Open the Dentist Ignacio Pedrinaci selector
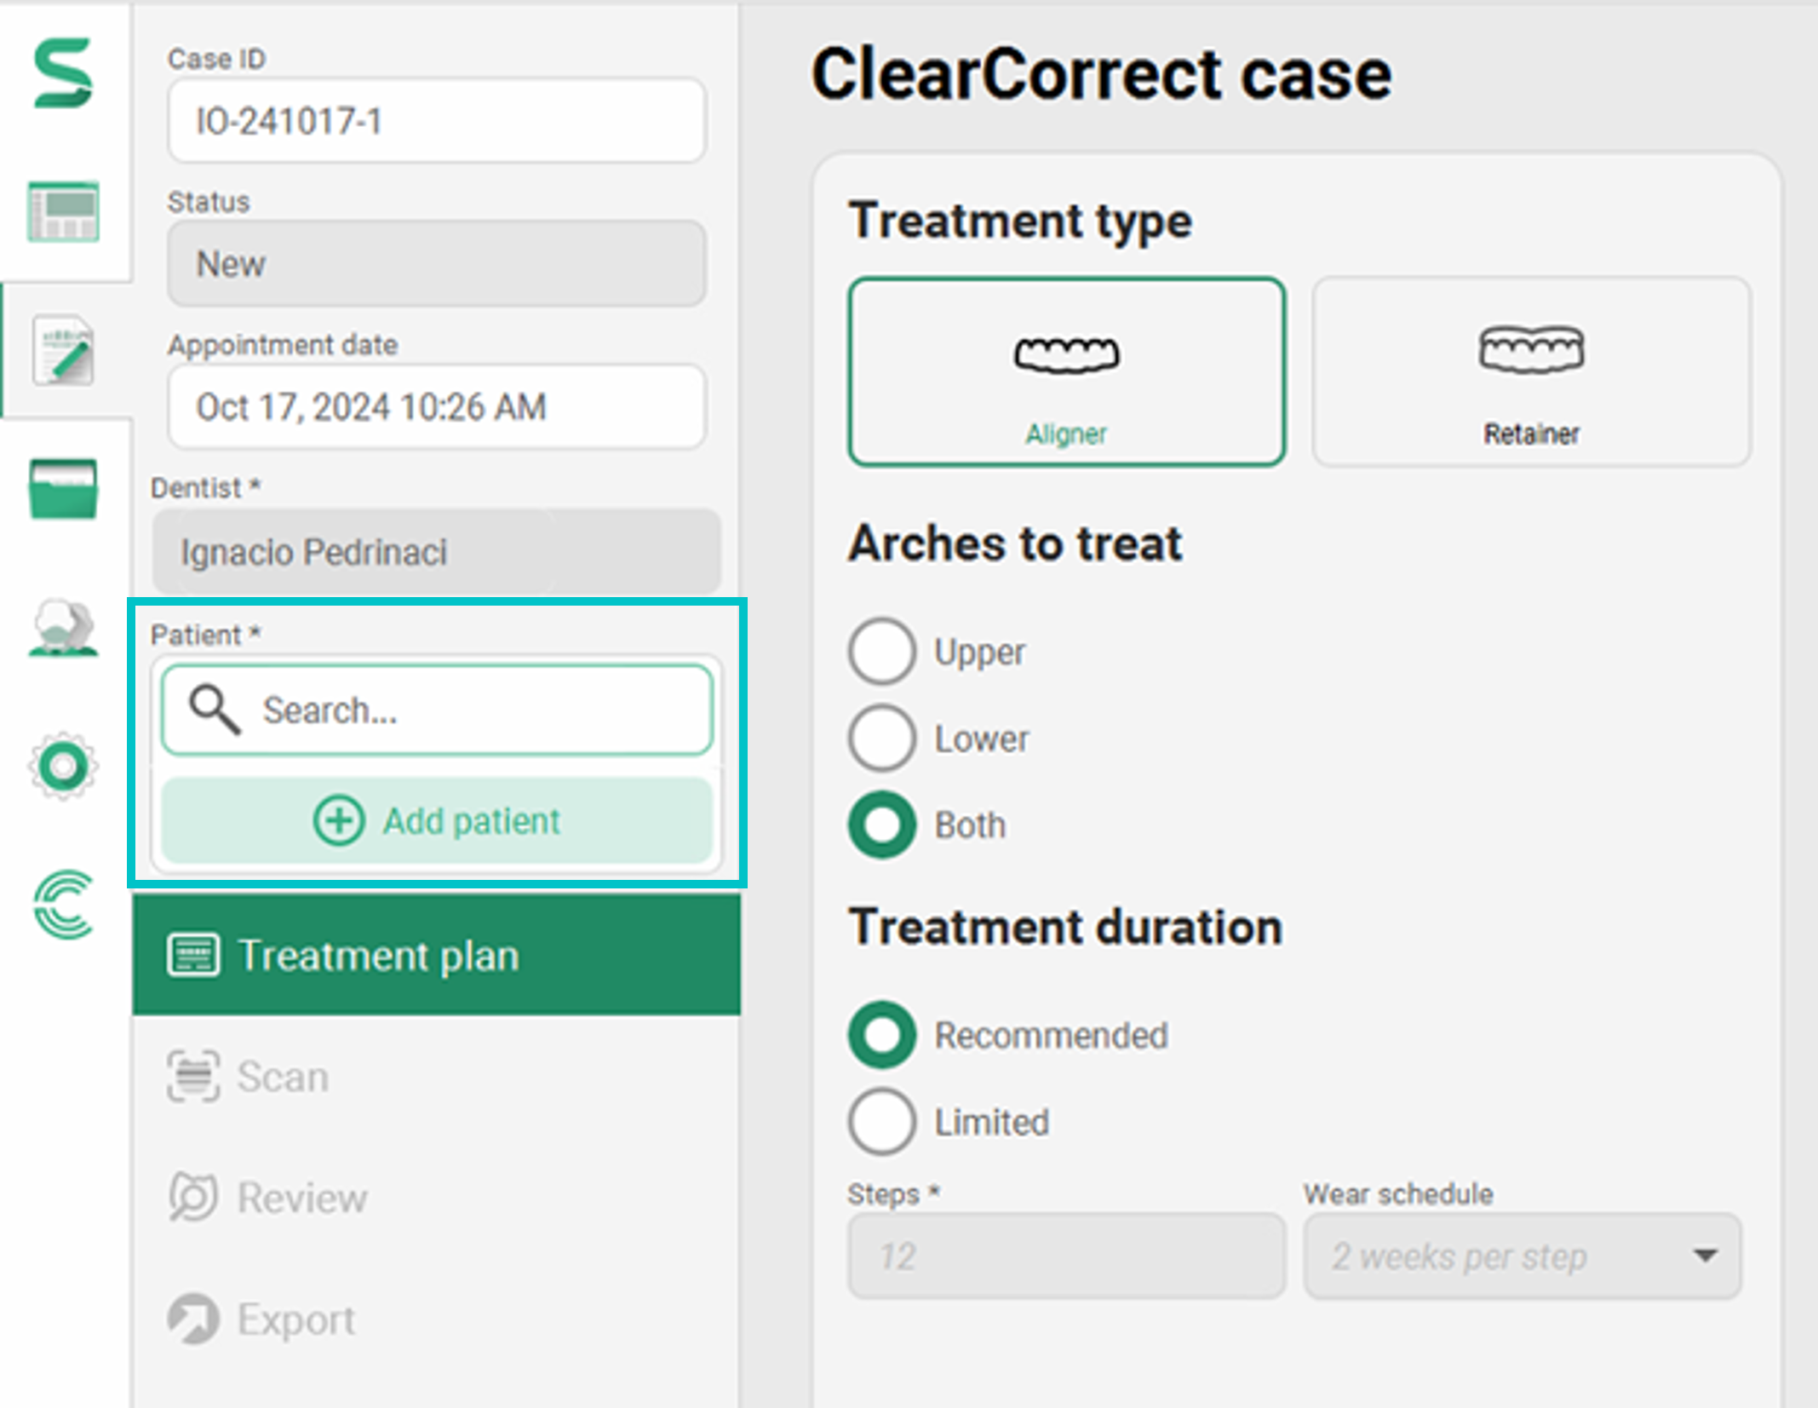The height and width of the screenshot is (1408, 1818). click(436, 551)
